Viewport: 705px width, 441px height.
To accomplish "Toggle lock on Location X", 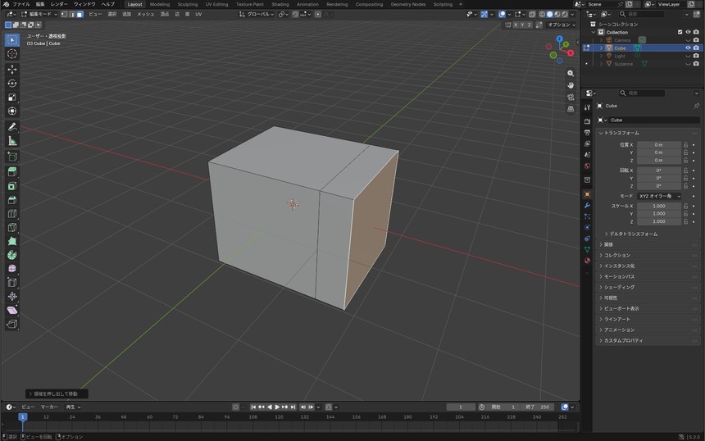I will pyautogui.click(x=685, y=145).
